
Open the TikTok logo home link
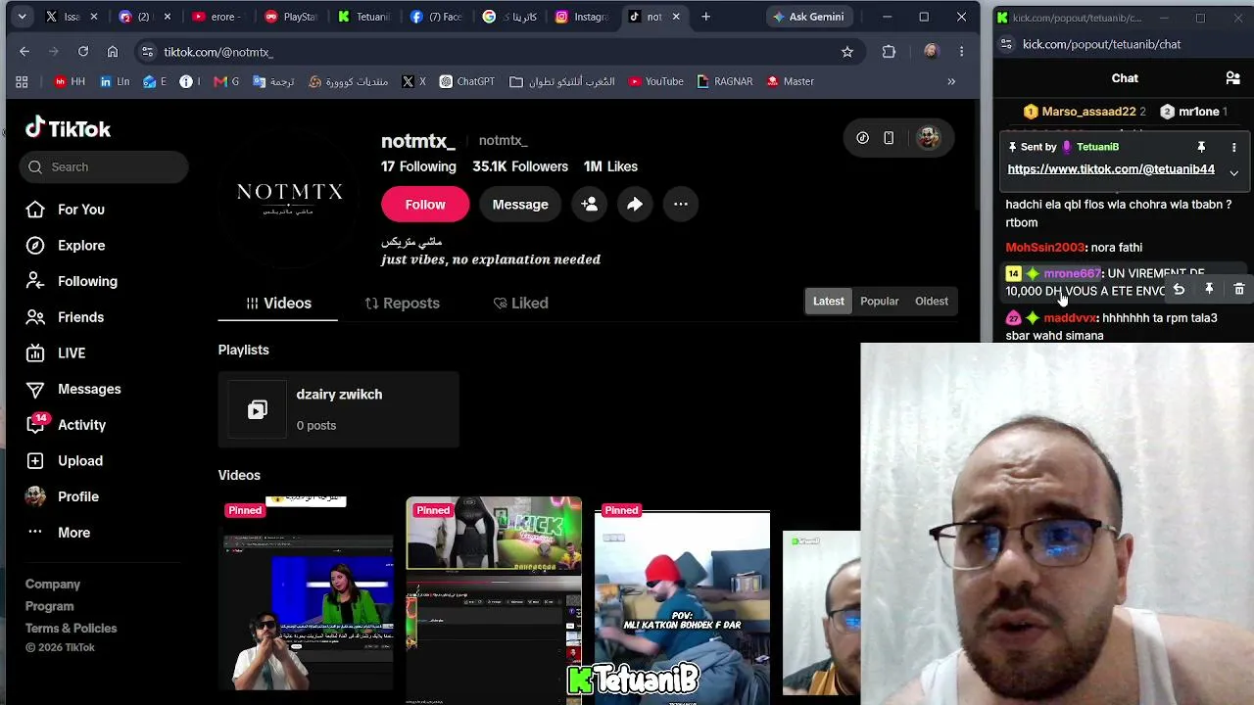[68, 128]
